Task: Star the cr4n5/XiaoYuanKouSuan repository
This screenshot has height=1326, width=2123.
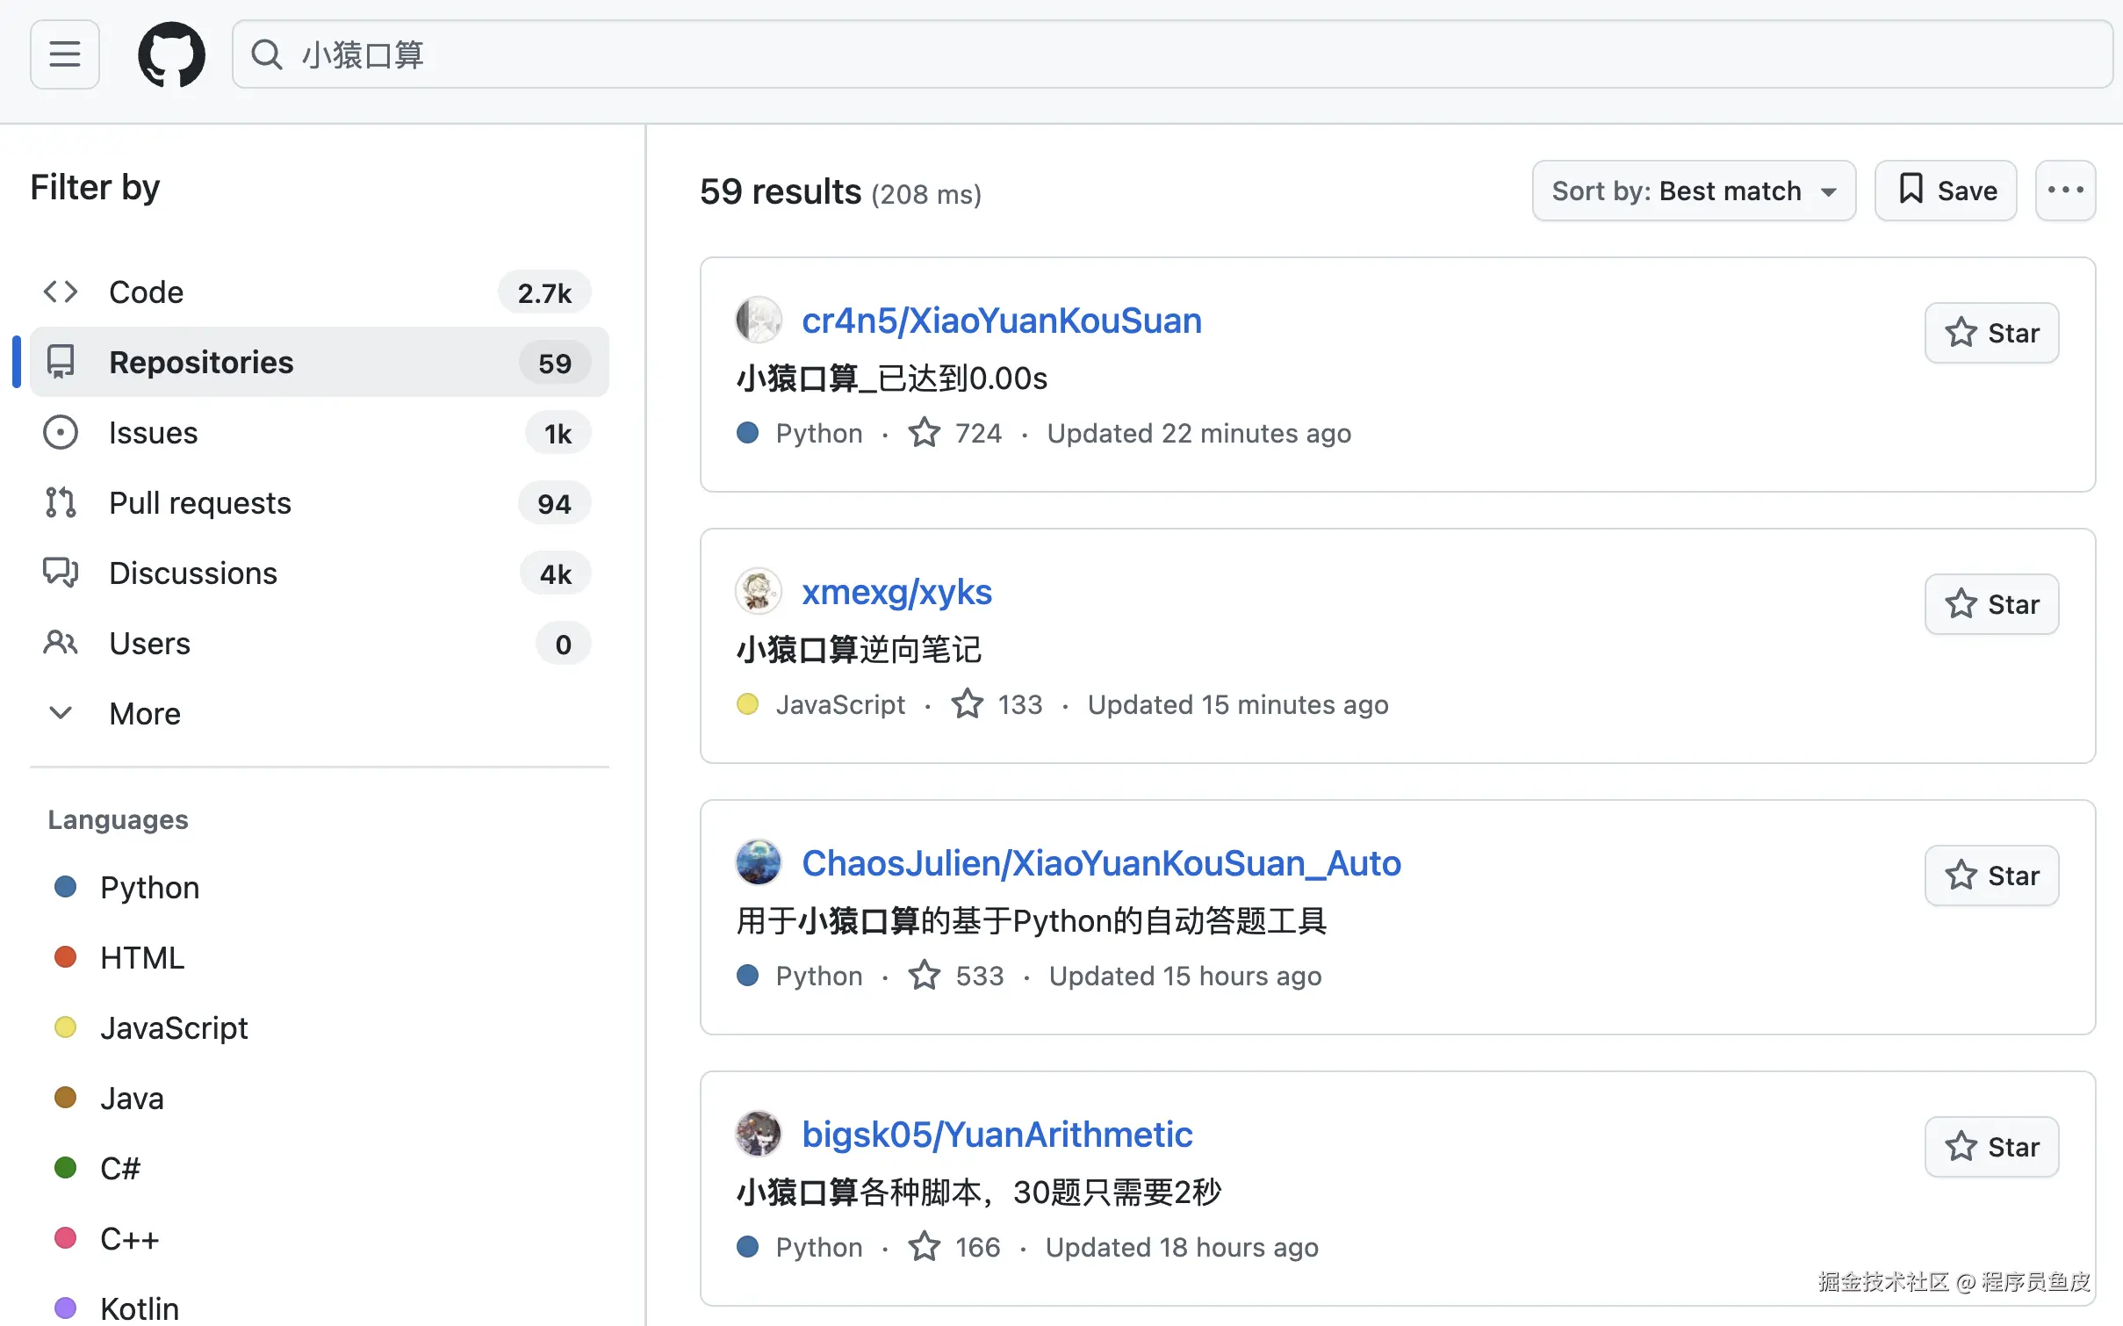Action: click(1991, 333)
